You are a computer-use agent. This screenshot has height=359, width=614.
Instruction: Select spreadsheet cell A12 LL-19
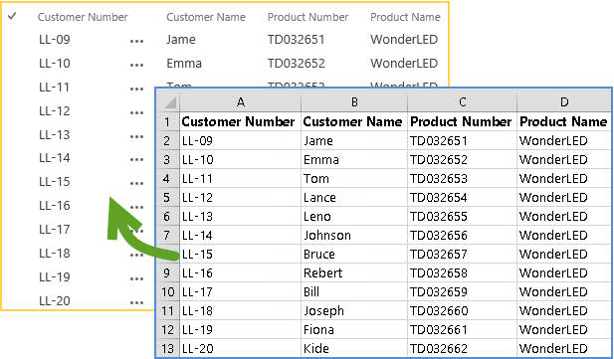click(x=241, y=329)
